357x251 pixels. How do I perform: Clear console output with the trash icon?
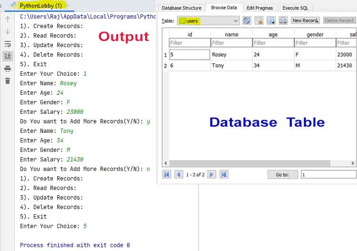click(8, 80)
